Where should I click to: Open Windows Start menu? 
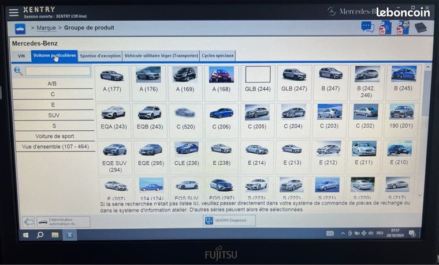coord(26,235)
